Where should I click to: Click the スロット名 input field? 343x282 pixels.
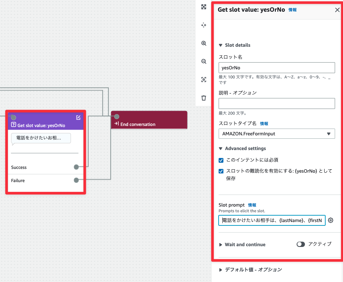coord(277,67)
